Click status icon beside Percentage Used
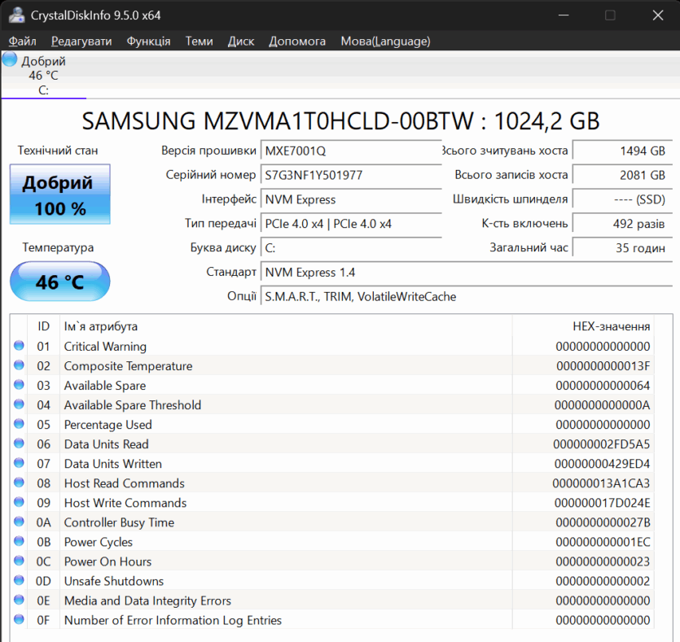This screenshot has width=680, height=642. [19, 425]
